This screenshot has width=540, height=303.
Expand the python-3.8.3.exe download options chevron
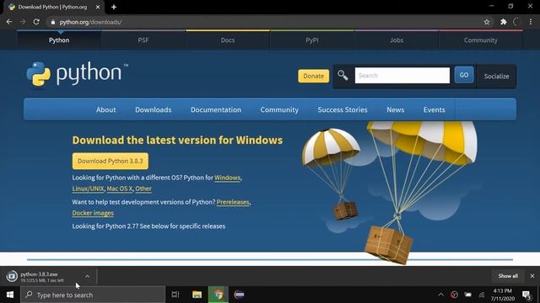pos(87,276)
